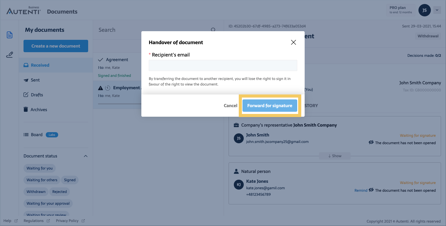Click the PRO plan badge
446x226 pixels.
pos(401,10)
